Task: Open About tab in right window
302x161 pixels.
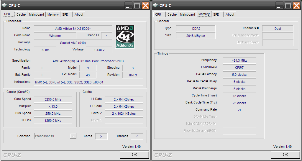Action: click(x=230, y=15)
